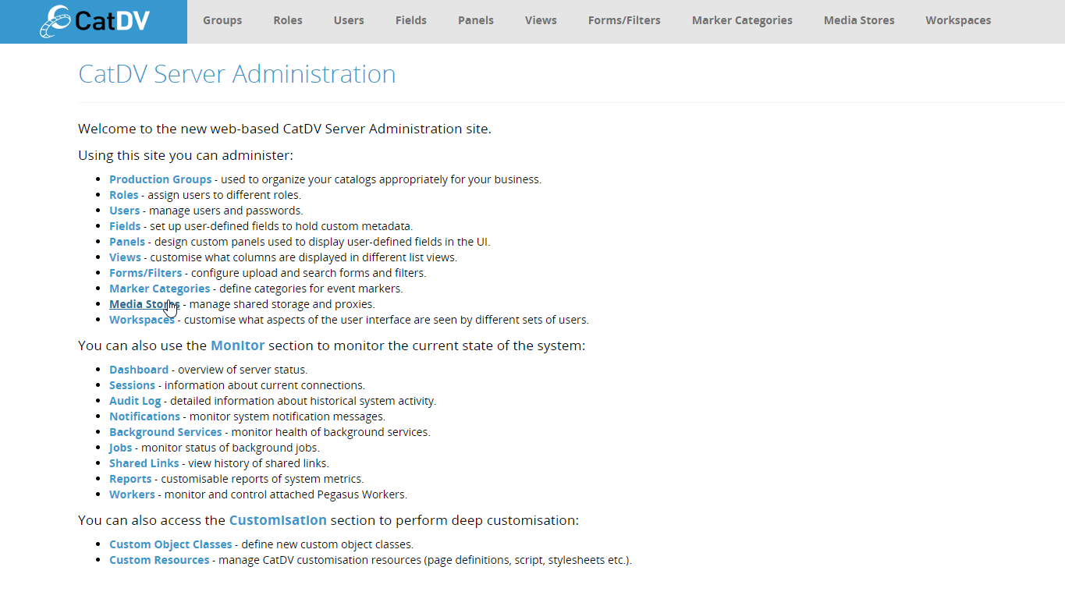Screen dimensions: 1065x613
Task: Click the 'Welcome to the new web-based' sentence
Action: (285, 129)
